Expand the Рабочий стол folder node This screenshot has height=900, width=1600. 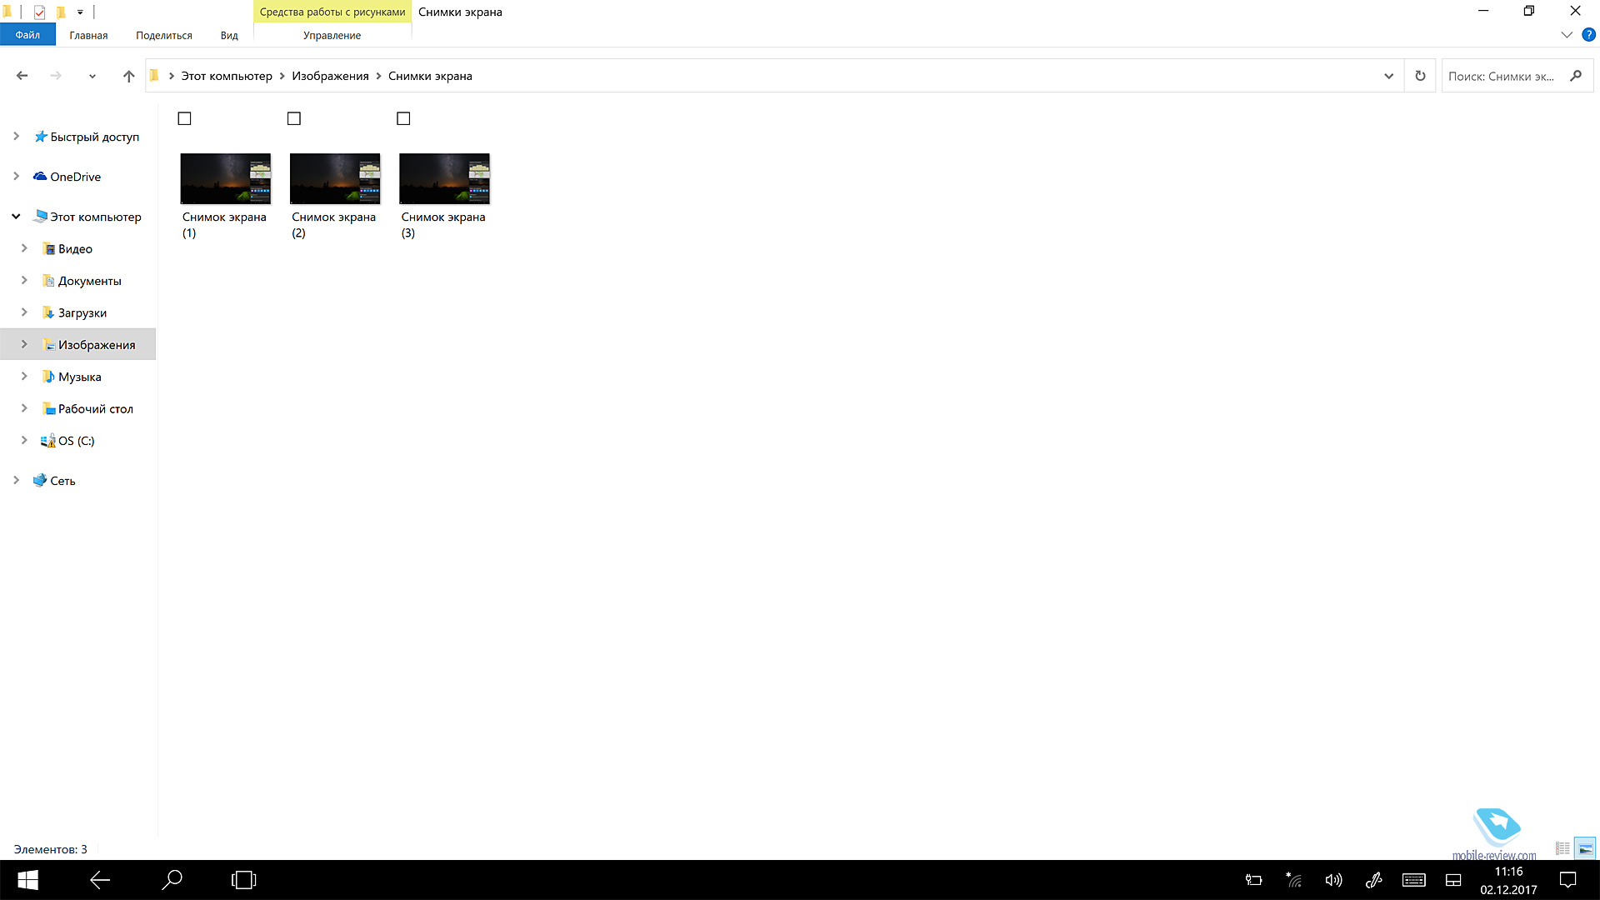(x=24, y=407)
